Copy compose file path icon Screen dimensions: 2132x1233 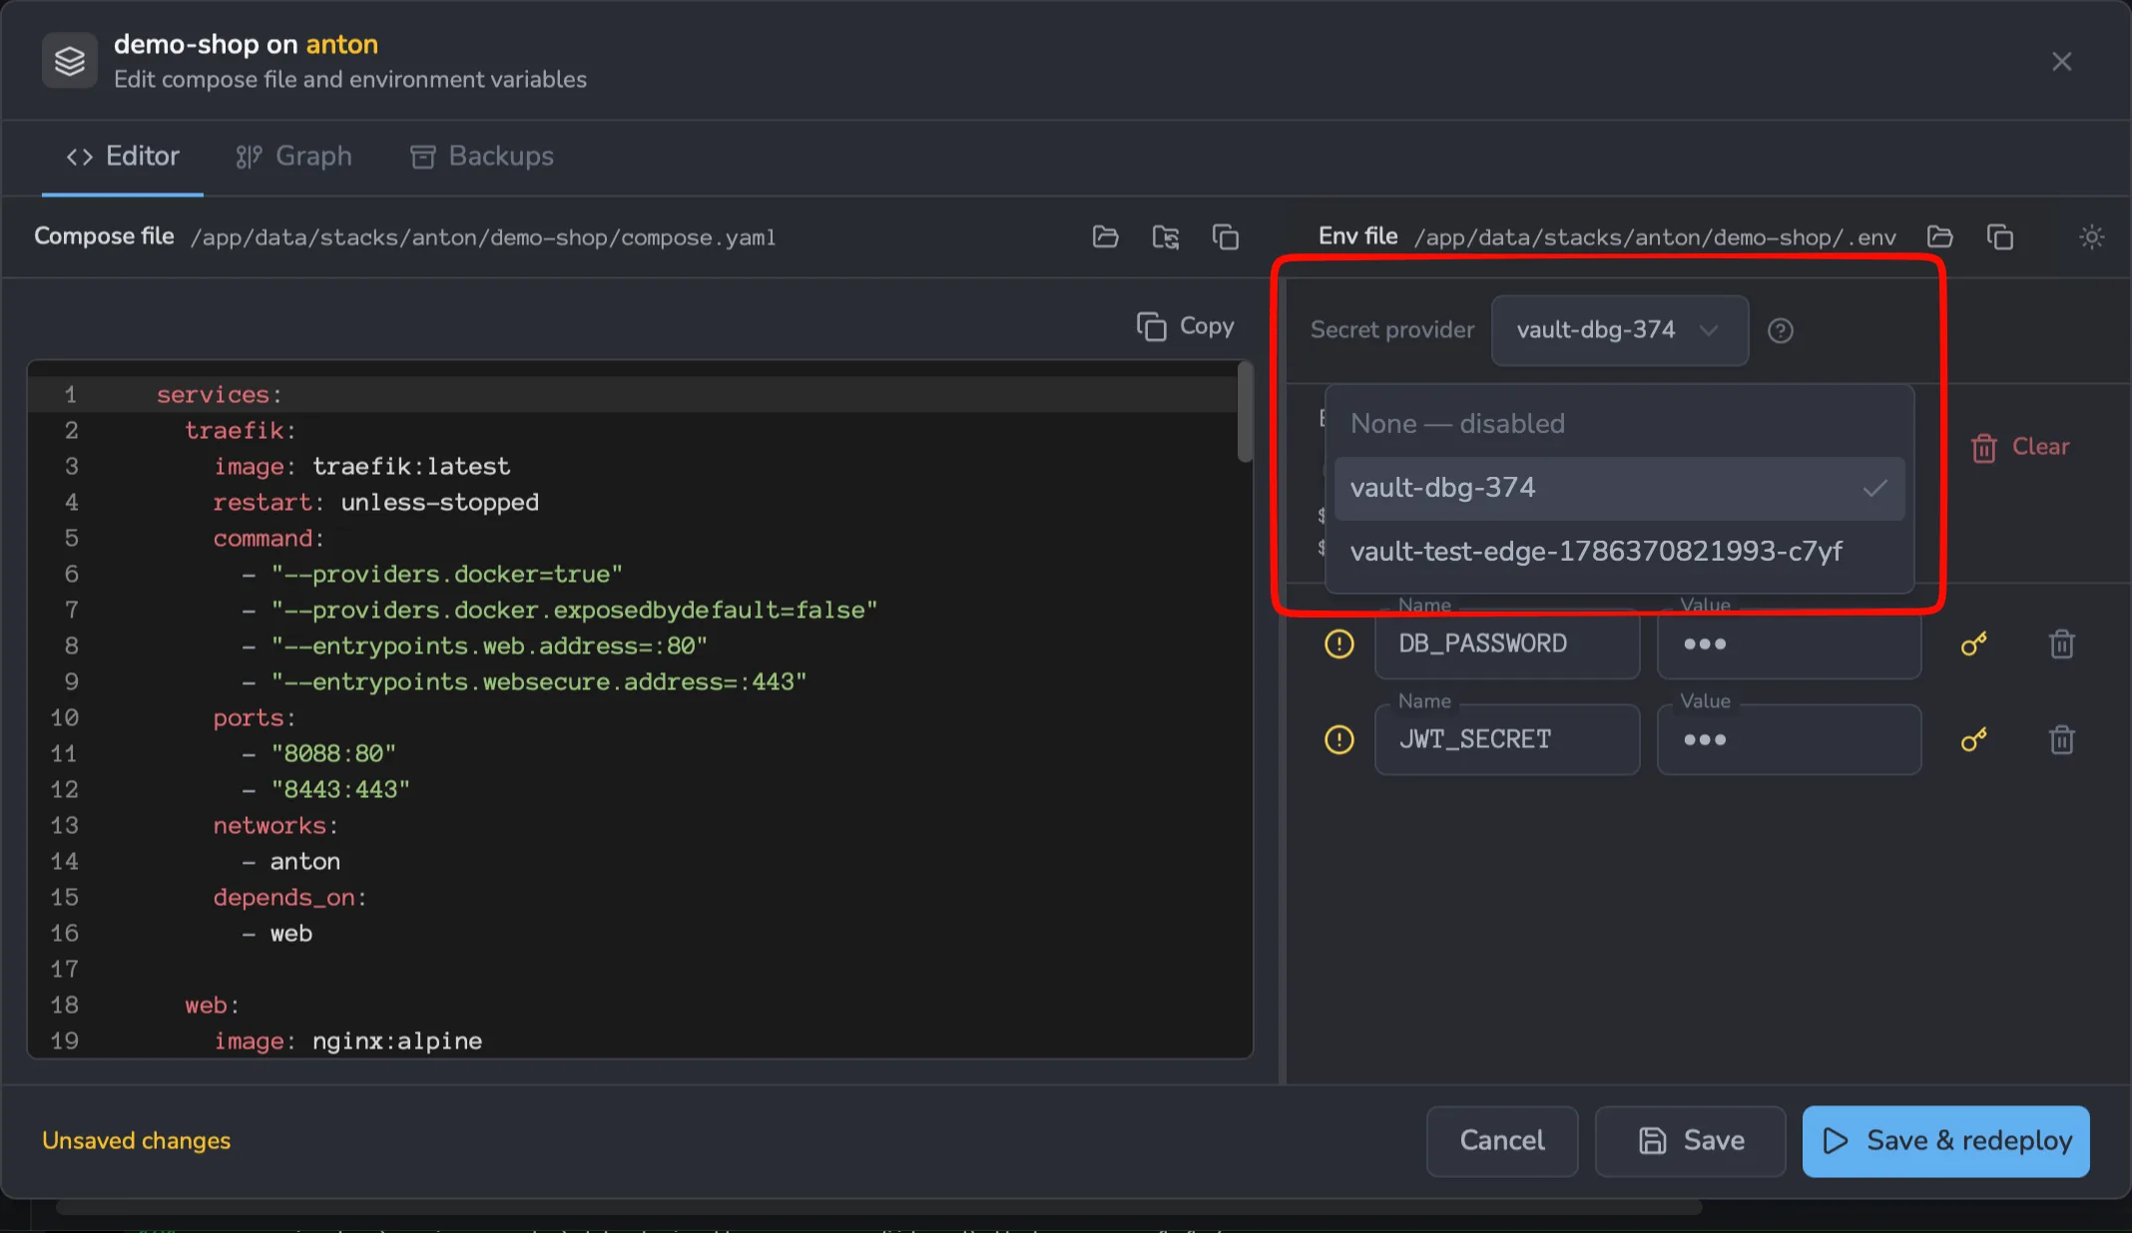click(1225, 237)
